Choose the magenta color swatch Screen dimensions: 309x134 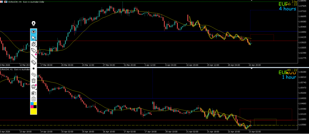35,104
